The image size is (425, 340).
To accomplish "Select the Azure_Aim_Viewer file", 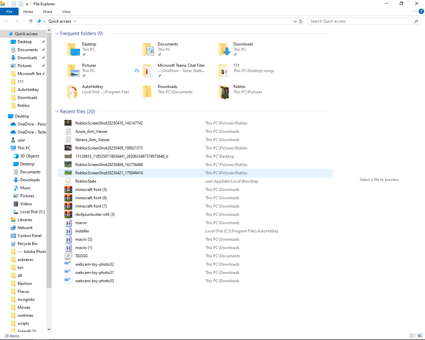I will click(195, 131).
